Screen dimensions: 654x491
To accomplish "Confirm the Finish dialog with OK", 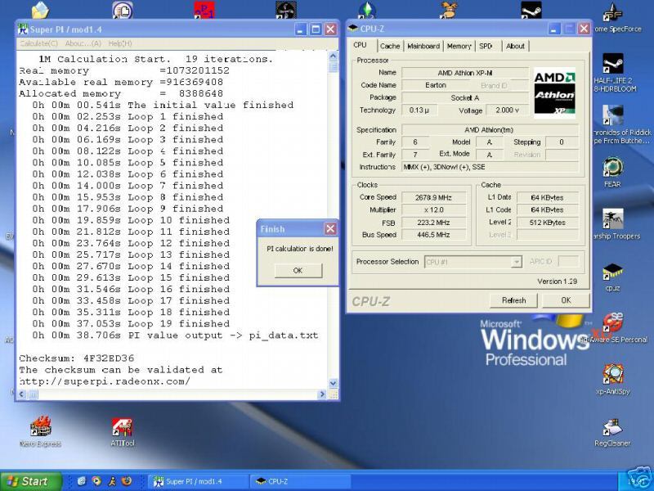I will coord(298,271).
